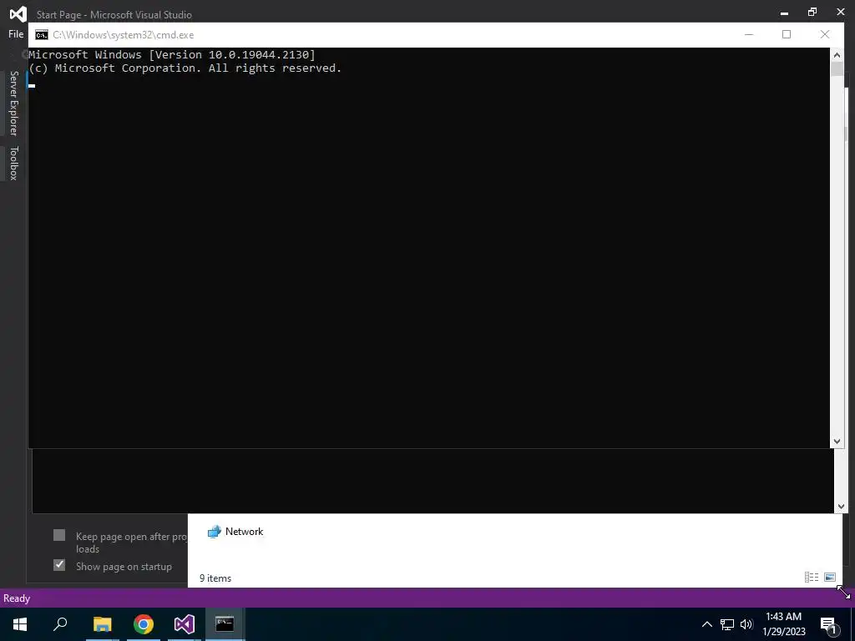Open the network status tray icon

tap(727, 624)
